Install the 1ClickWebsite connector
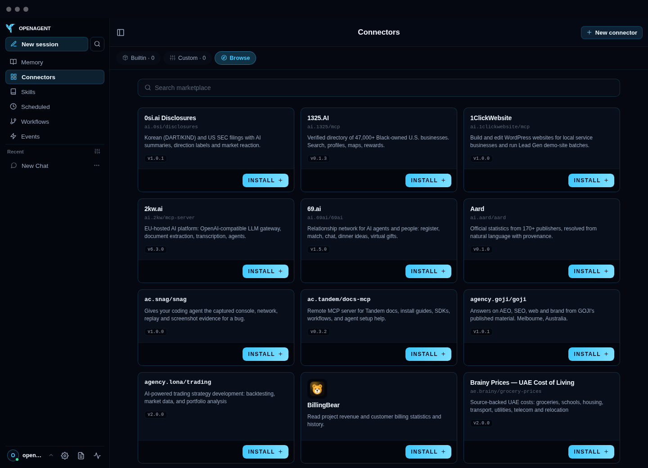Viewport: 648px width, 468px height. coord(591,180)
